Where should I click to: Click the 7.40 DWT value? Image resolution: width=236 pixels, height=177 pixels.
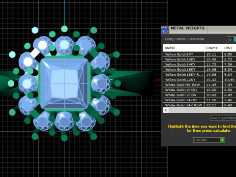point(228,100)
